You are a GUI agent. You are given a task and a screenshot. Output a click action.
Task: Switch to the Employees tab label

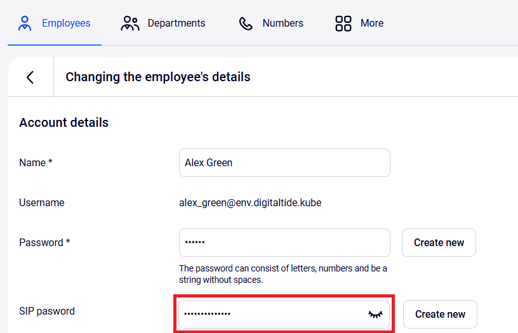coord(66,23)
